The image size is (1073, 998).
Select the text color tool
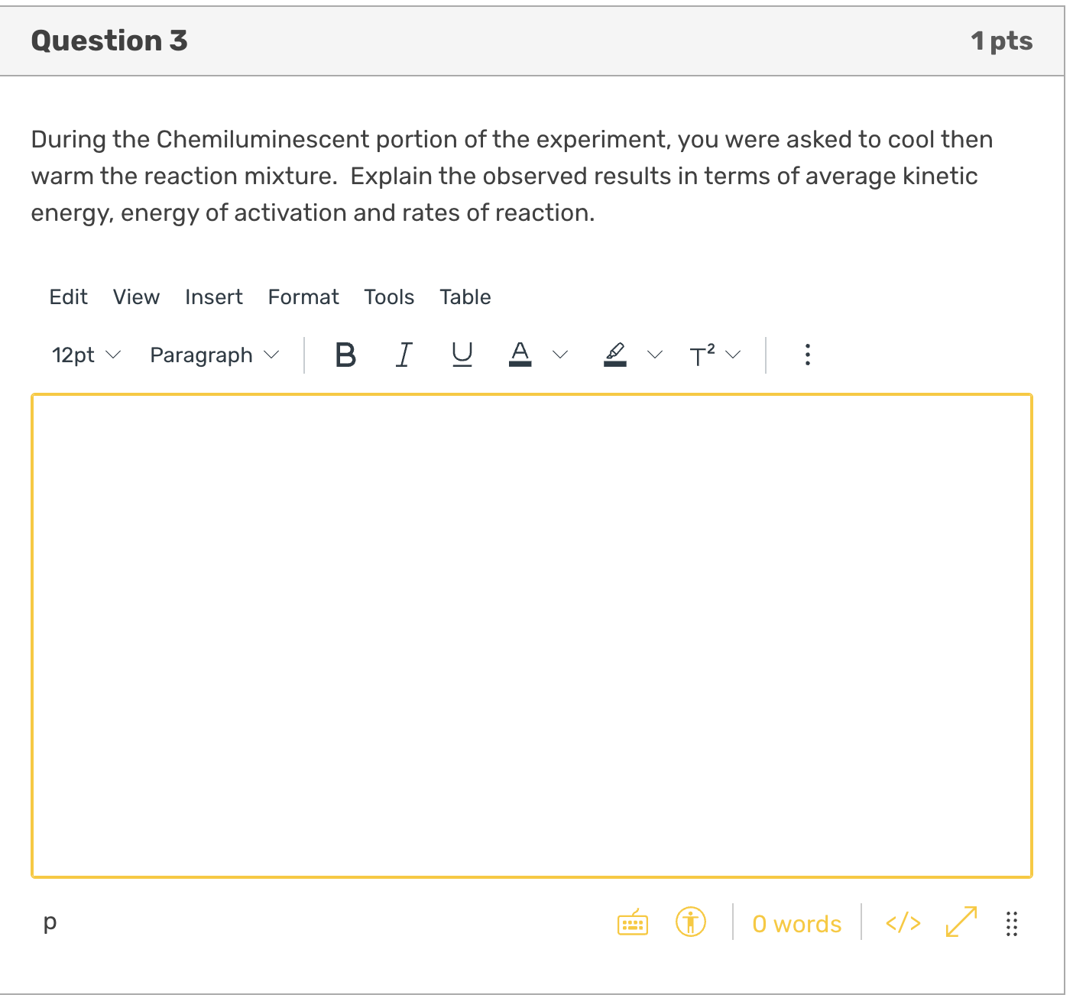click(x=520, y=354)
